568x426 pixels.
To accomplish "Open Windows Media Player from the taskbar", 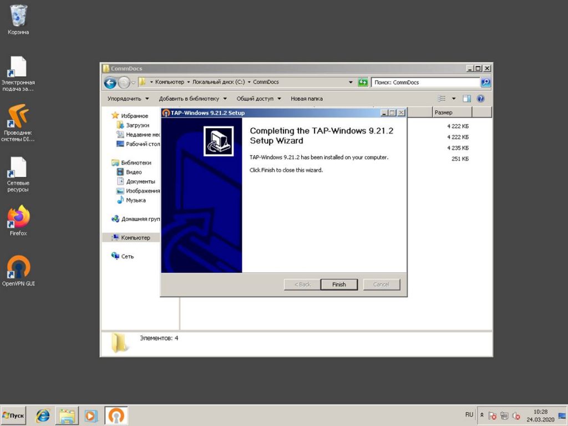I will (90, 415).
